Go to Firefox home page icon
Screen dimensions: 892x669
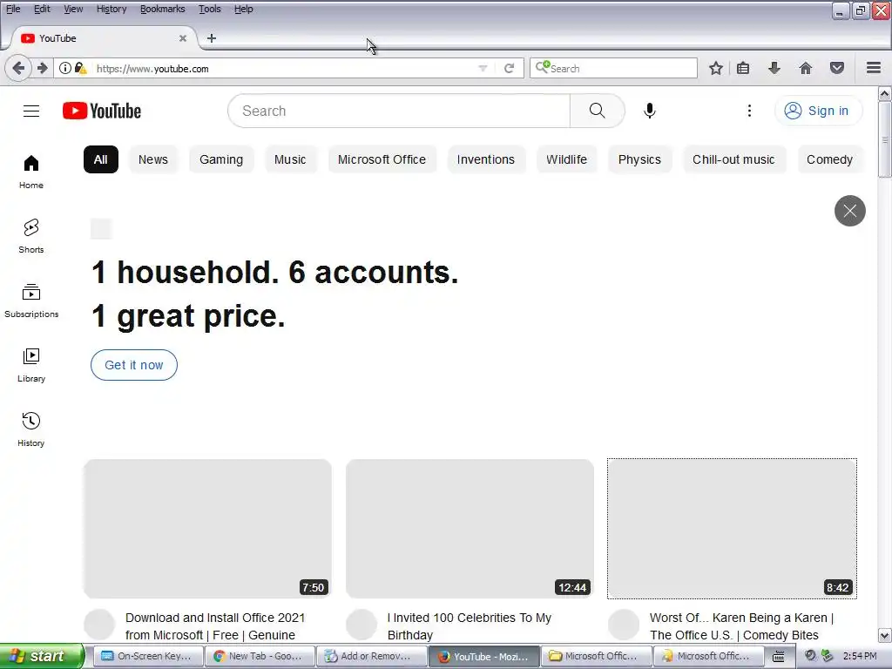[x=806, y=69]
